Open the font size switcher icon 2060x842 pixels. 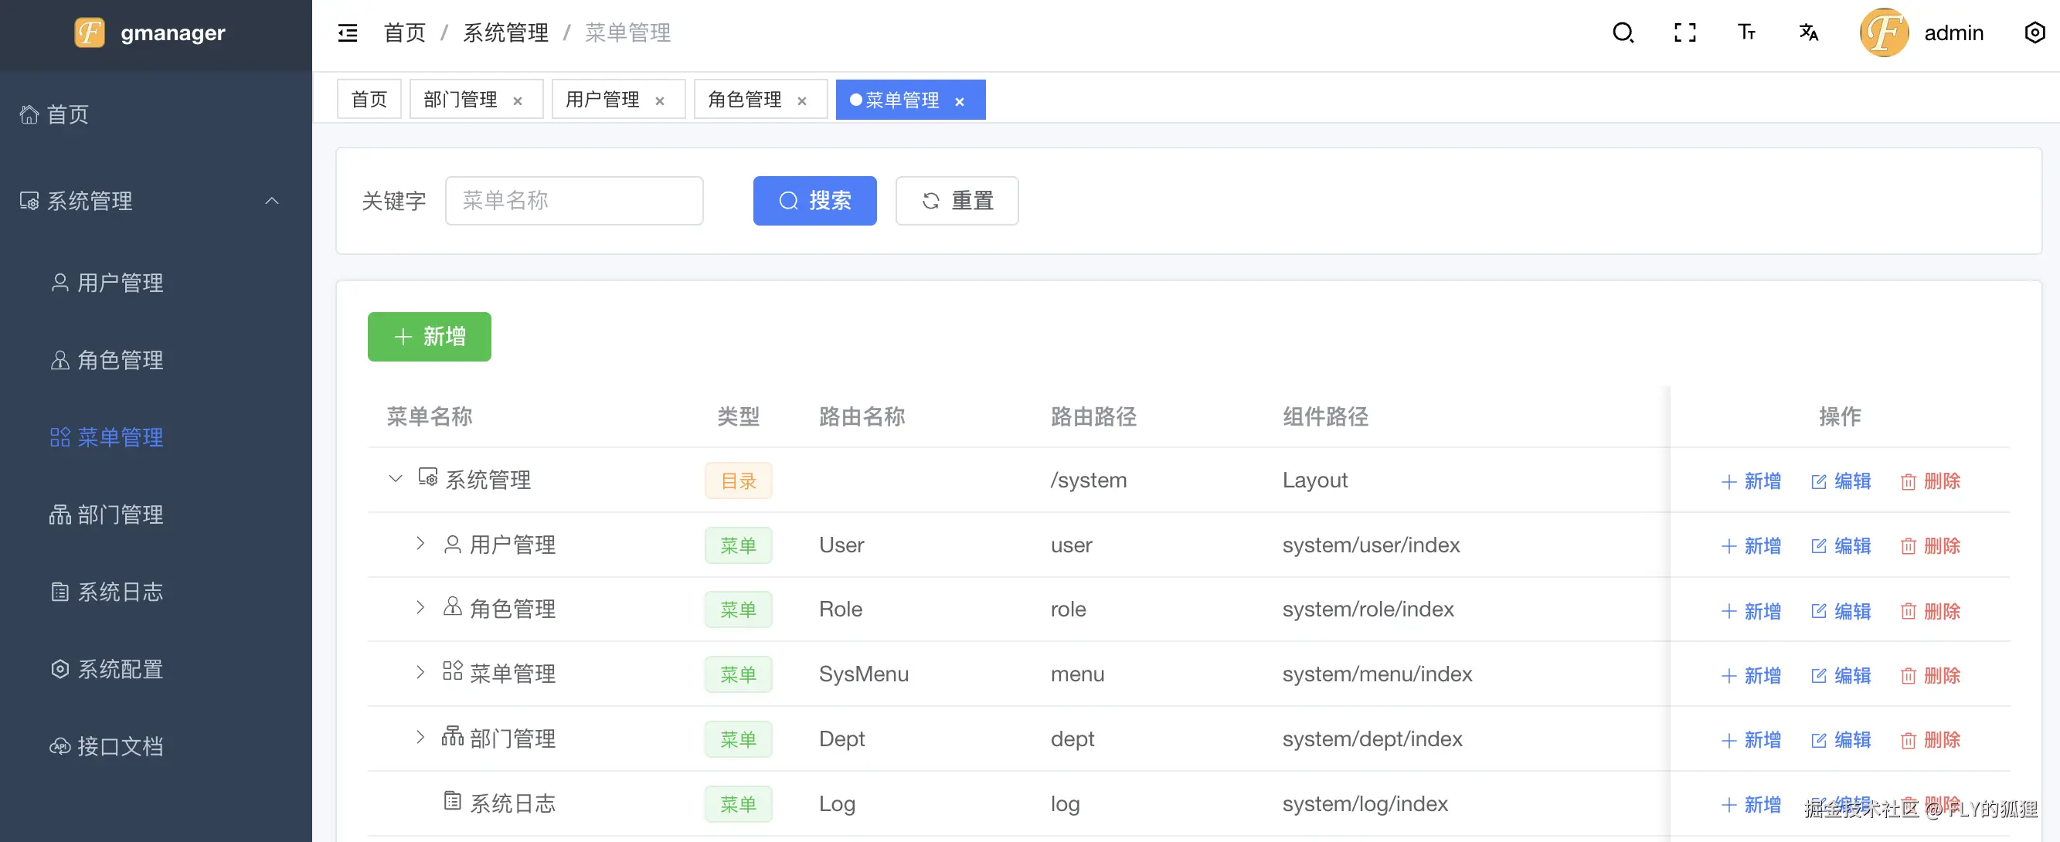pos(1746,32)
